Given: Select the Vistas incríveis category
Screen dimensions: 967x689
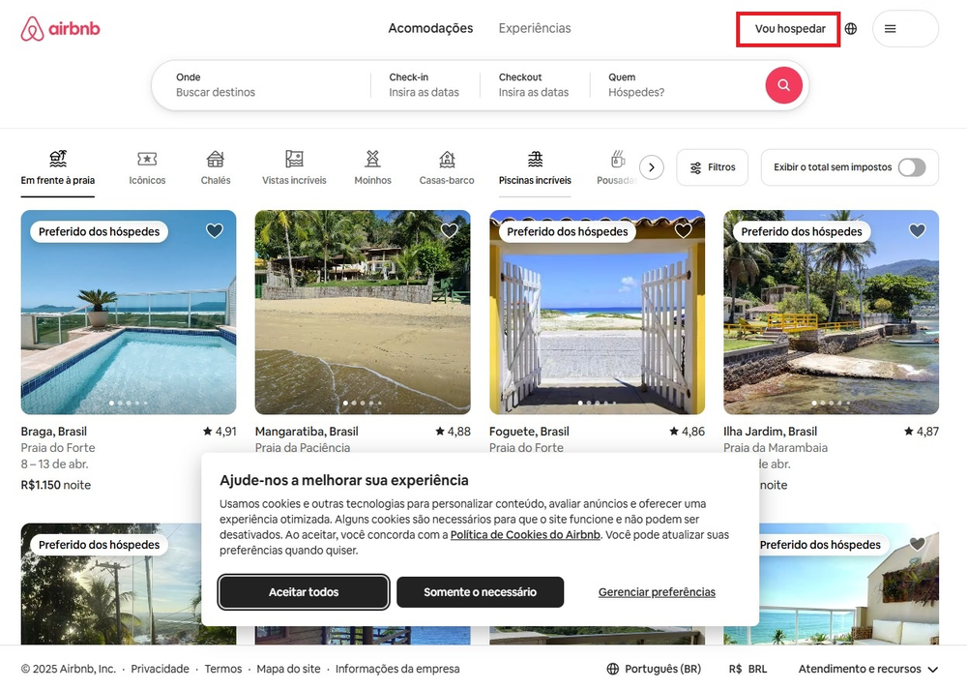Looking at the screenshot, I should point(294,168).
